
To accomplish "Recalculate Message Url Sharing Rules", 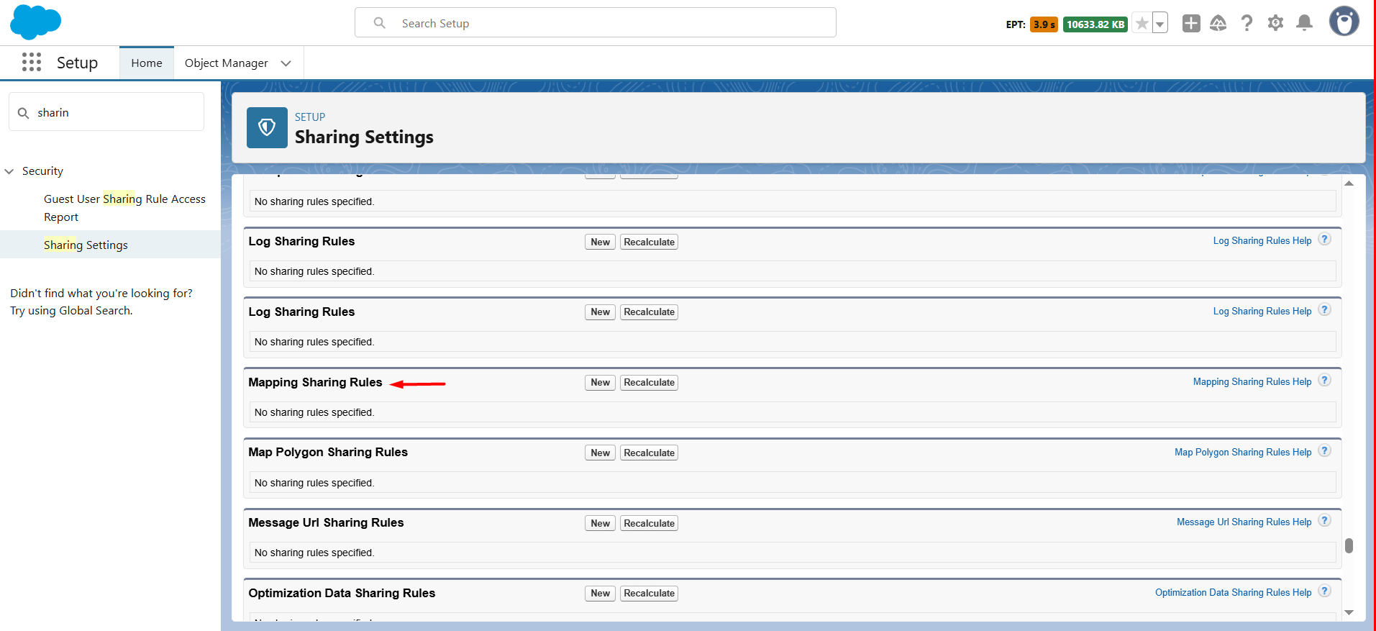I will [x=649, y=523].
